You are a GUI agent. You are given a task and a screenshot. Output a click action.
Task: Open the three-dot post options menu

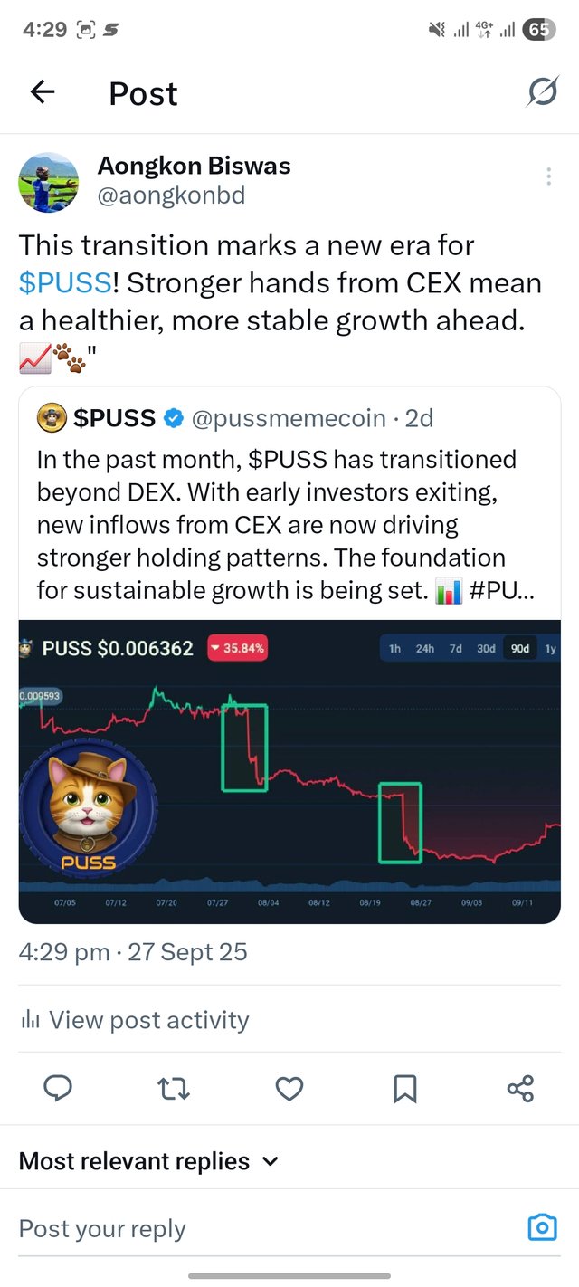click(548, 176)
